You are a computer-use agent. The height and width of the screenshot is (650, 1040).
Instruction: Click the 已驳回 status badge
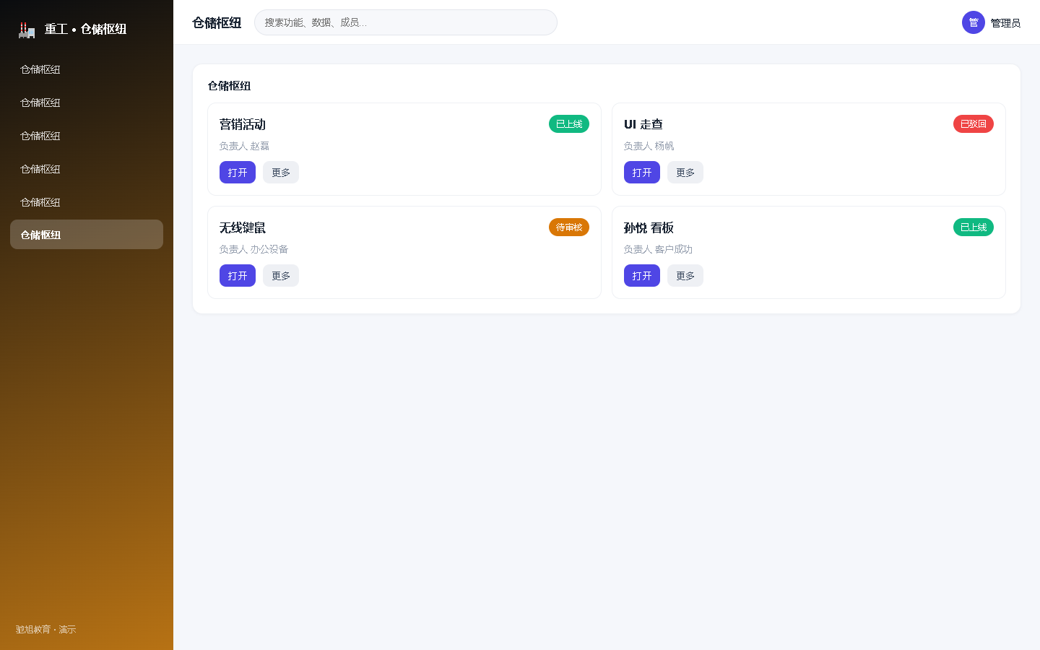click(974, 124)
